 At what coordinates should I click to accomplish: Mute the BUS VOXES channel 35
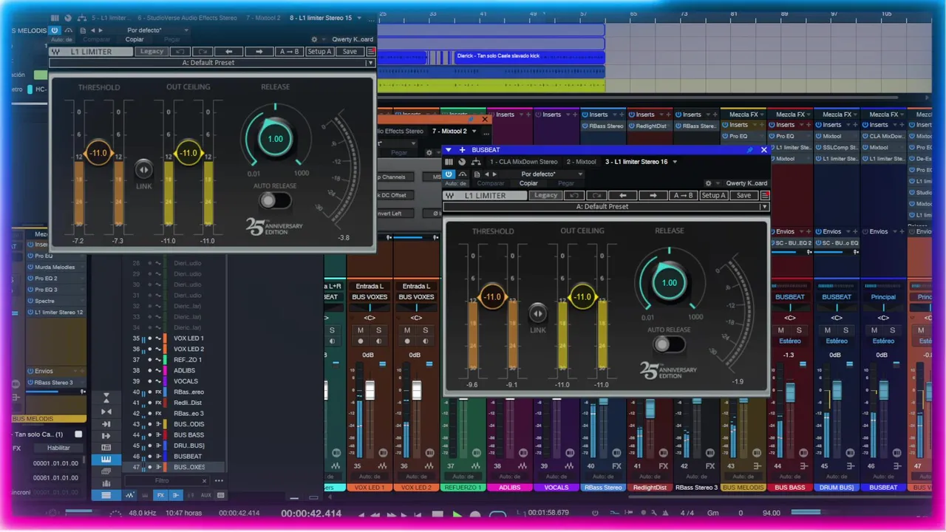pyautogui.click(x=361, y=330)
